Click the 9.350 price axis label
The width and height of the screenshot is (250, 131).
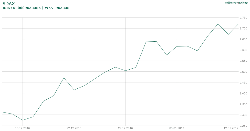[243, 104]
